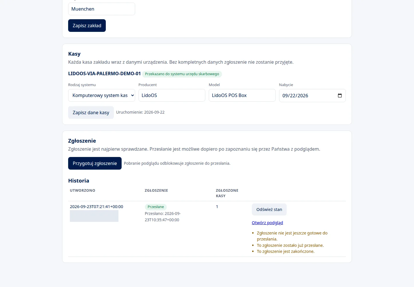Click the Historia heading
The width and height of the screenshot is (414, 287).
point(78,181)
